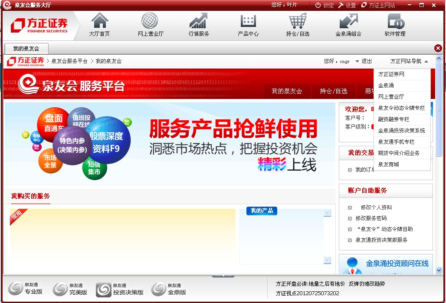Collapse the 方正网站导航 dropdown
Image resolution: width=446 pixels, height=303 pixels.
coord(426,62)
